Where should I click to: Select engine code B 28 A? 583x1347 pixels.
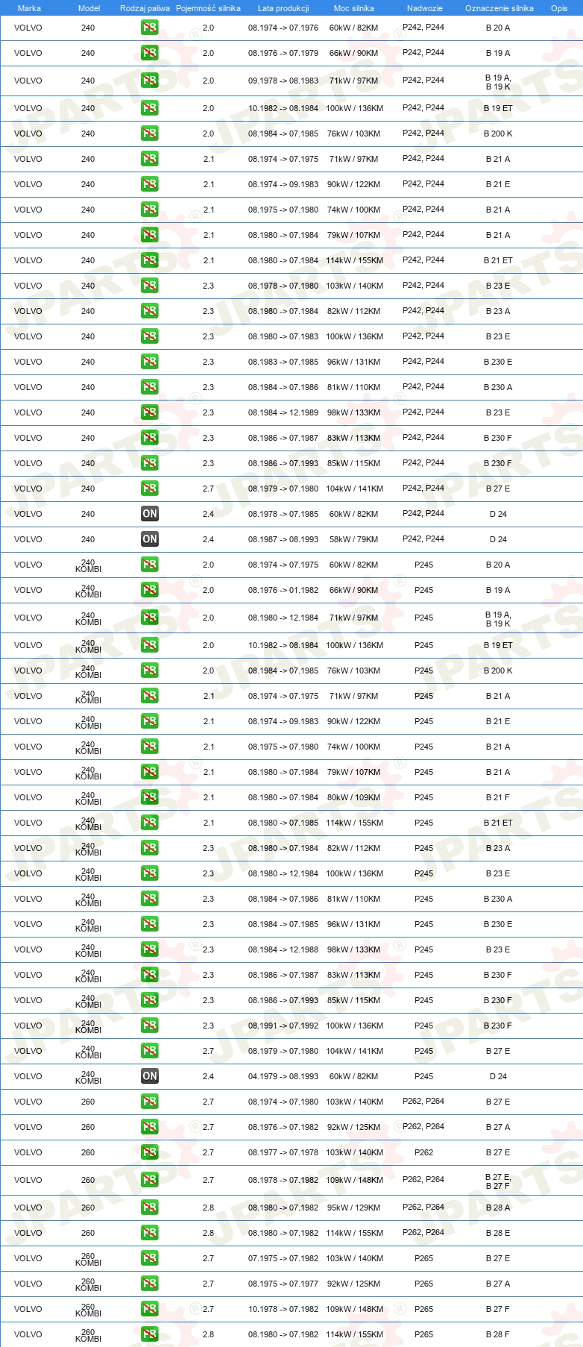[x=498, y=1208]
